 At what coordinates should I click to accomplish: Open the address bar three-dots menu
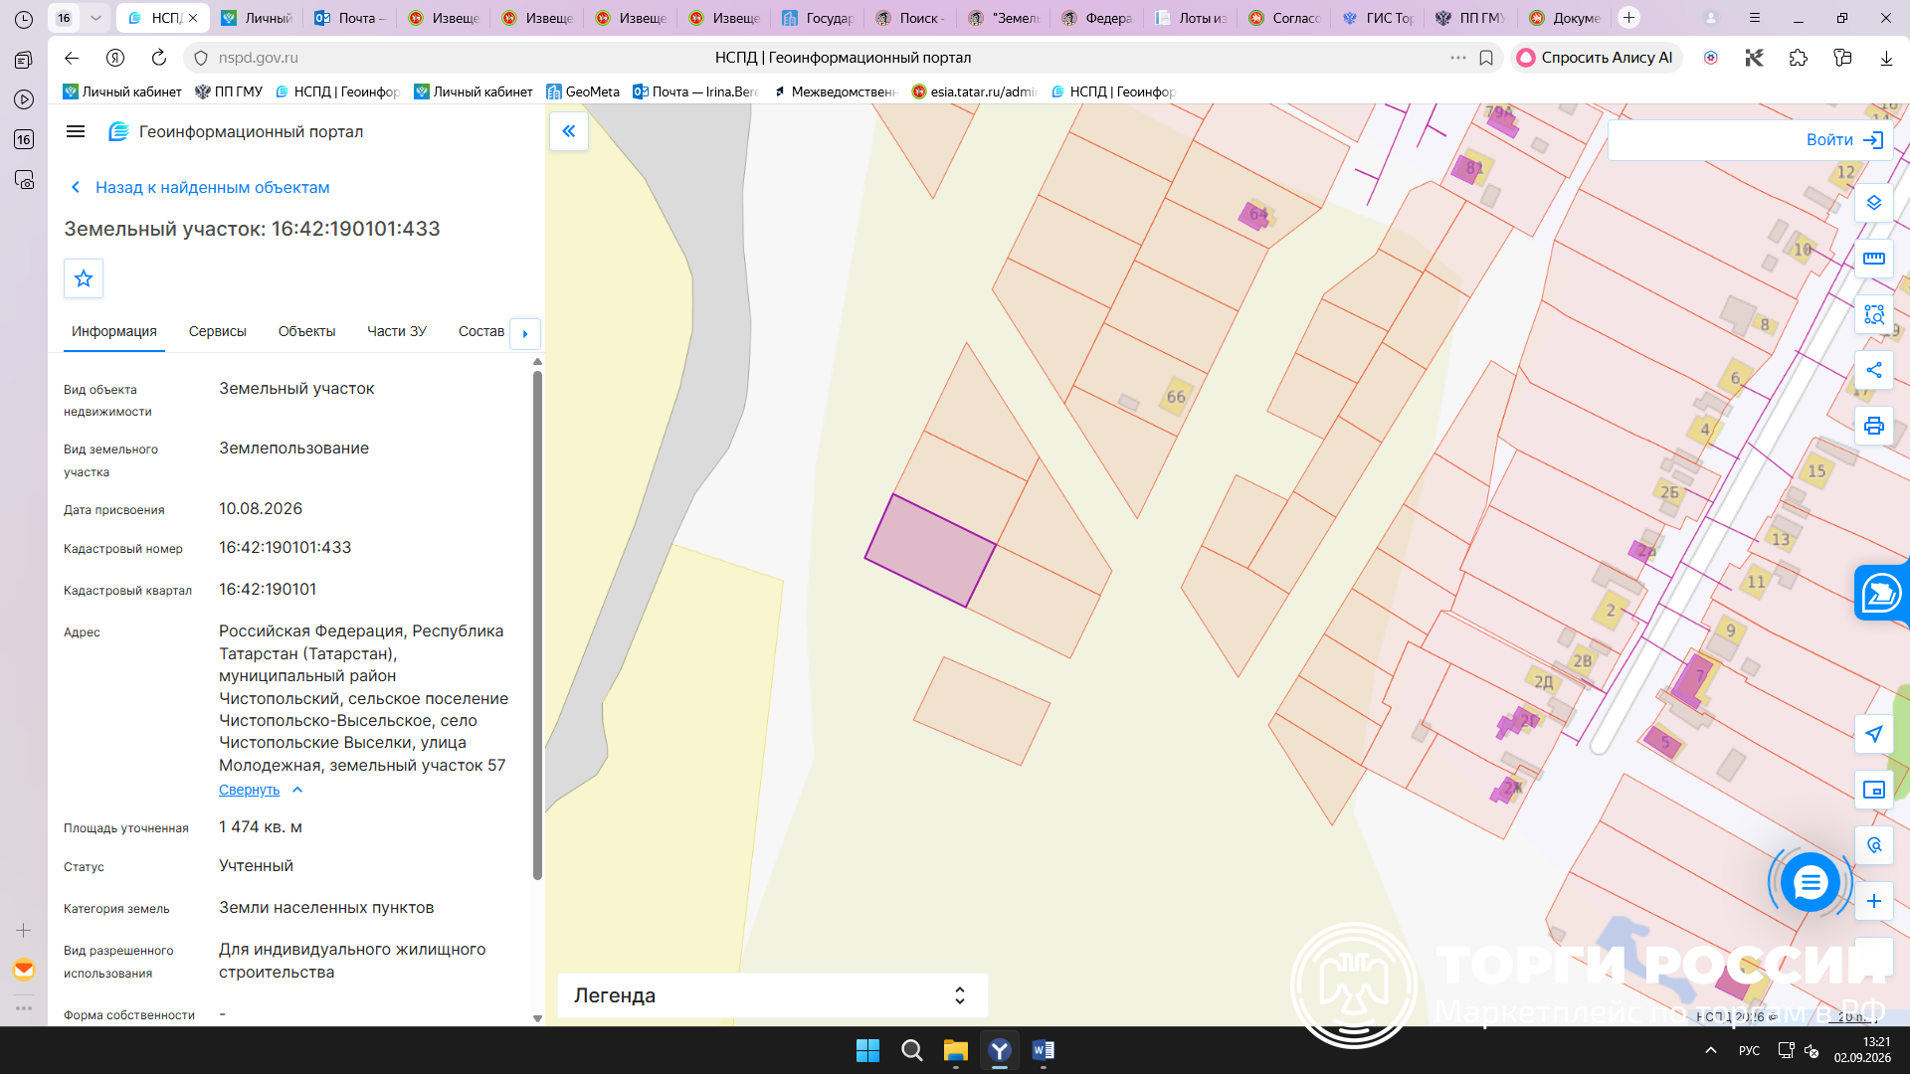(1458, 58)
